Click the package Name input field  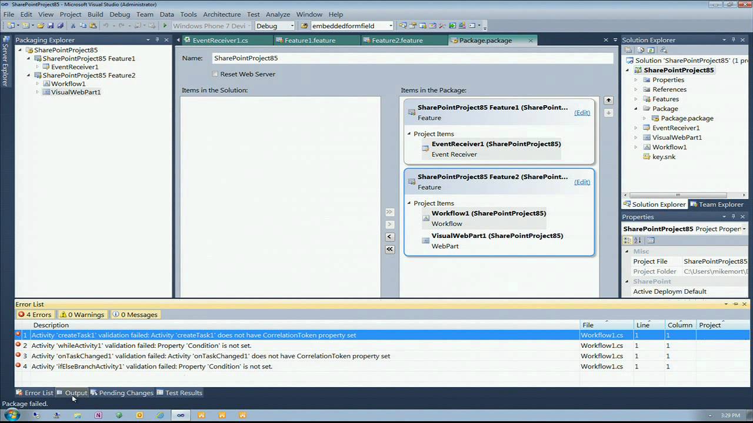(412, 58)
